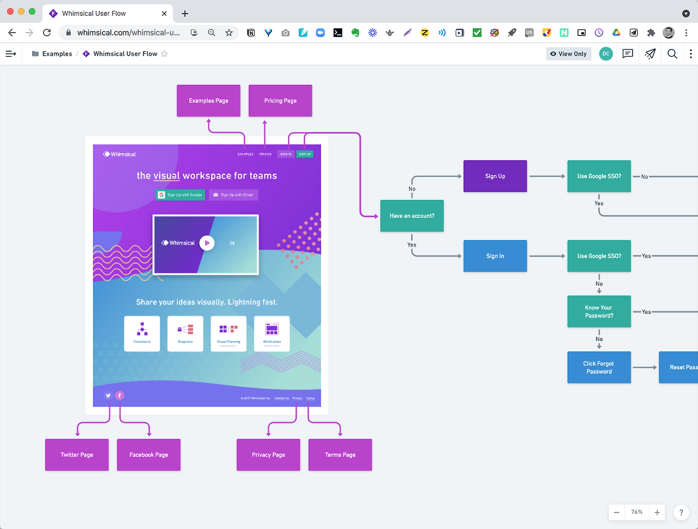Select the purple Sign Up flowchart node

495,176
